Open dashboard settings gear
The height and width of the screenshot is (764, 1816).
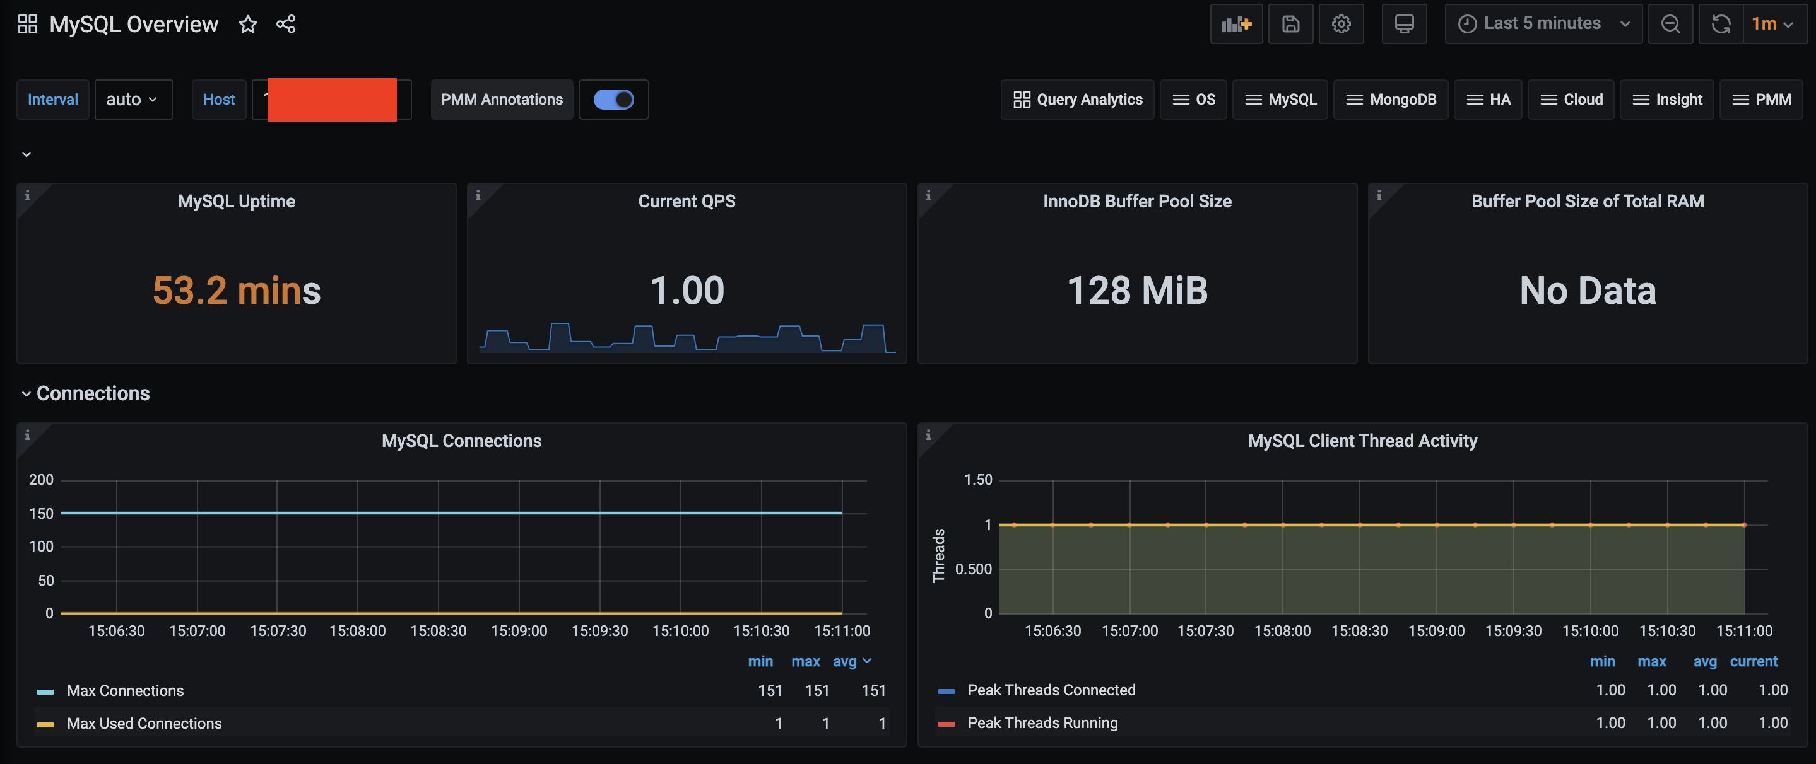coord(1341,25)
